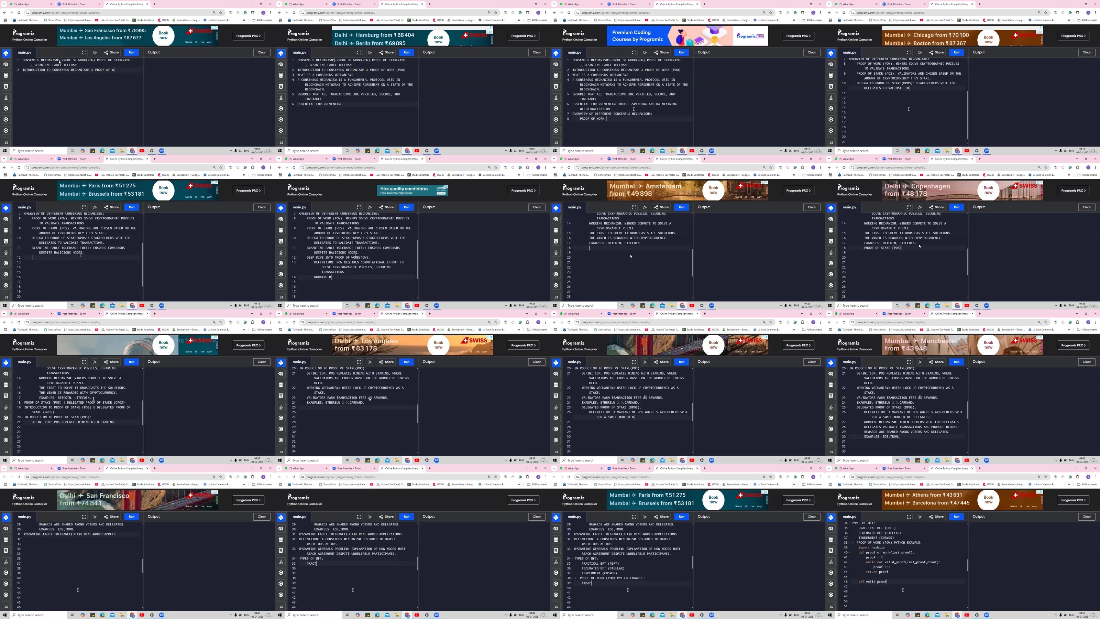Toggle sun theme switch in Delhi–Los Angeles window
Image resolution: width=1100 pixels, height=619 pixels.
pyautogui.click(x=370, y=362)
